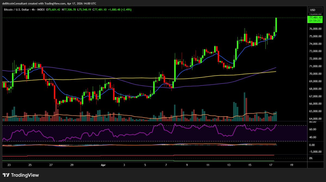Click the change value +1,880.48 (+2.49%)
The image size is (326, 182).
pyautogui.click(x=120, y=9)
